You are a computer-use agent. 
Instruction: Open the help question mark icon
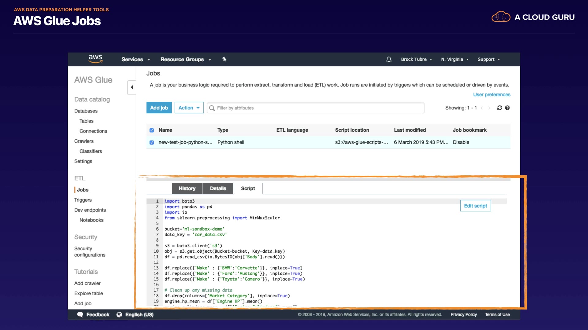coord(507,108)
